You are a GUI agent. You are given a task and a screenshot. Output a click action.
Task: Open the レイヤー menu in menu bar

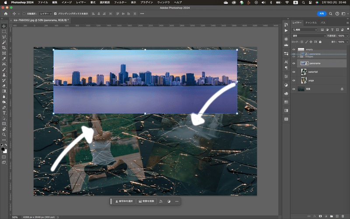coord(81,3)
